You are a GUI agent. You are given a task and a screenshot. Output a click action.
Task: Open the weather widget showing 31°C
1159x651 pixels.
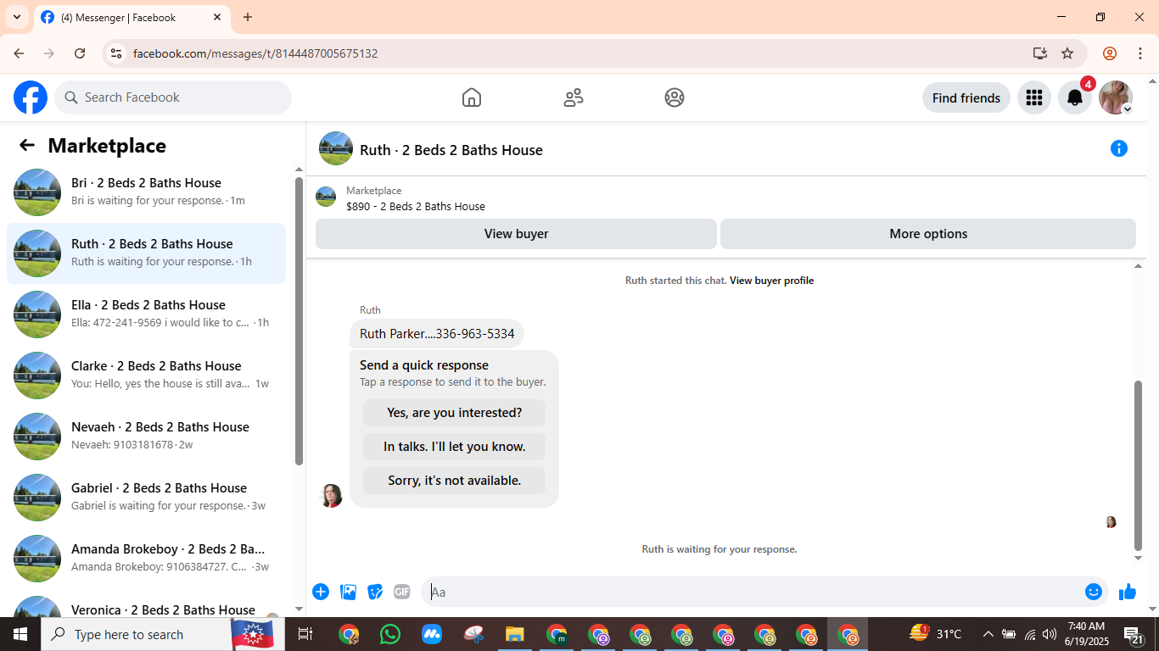[936, 634]
